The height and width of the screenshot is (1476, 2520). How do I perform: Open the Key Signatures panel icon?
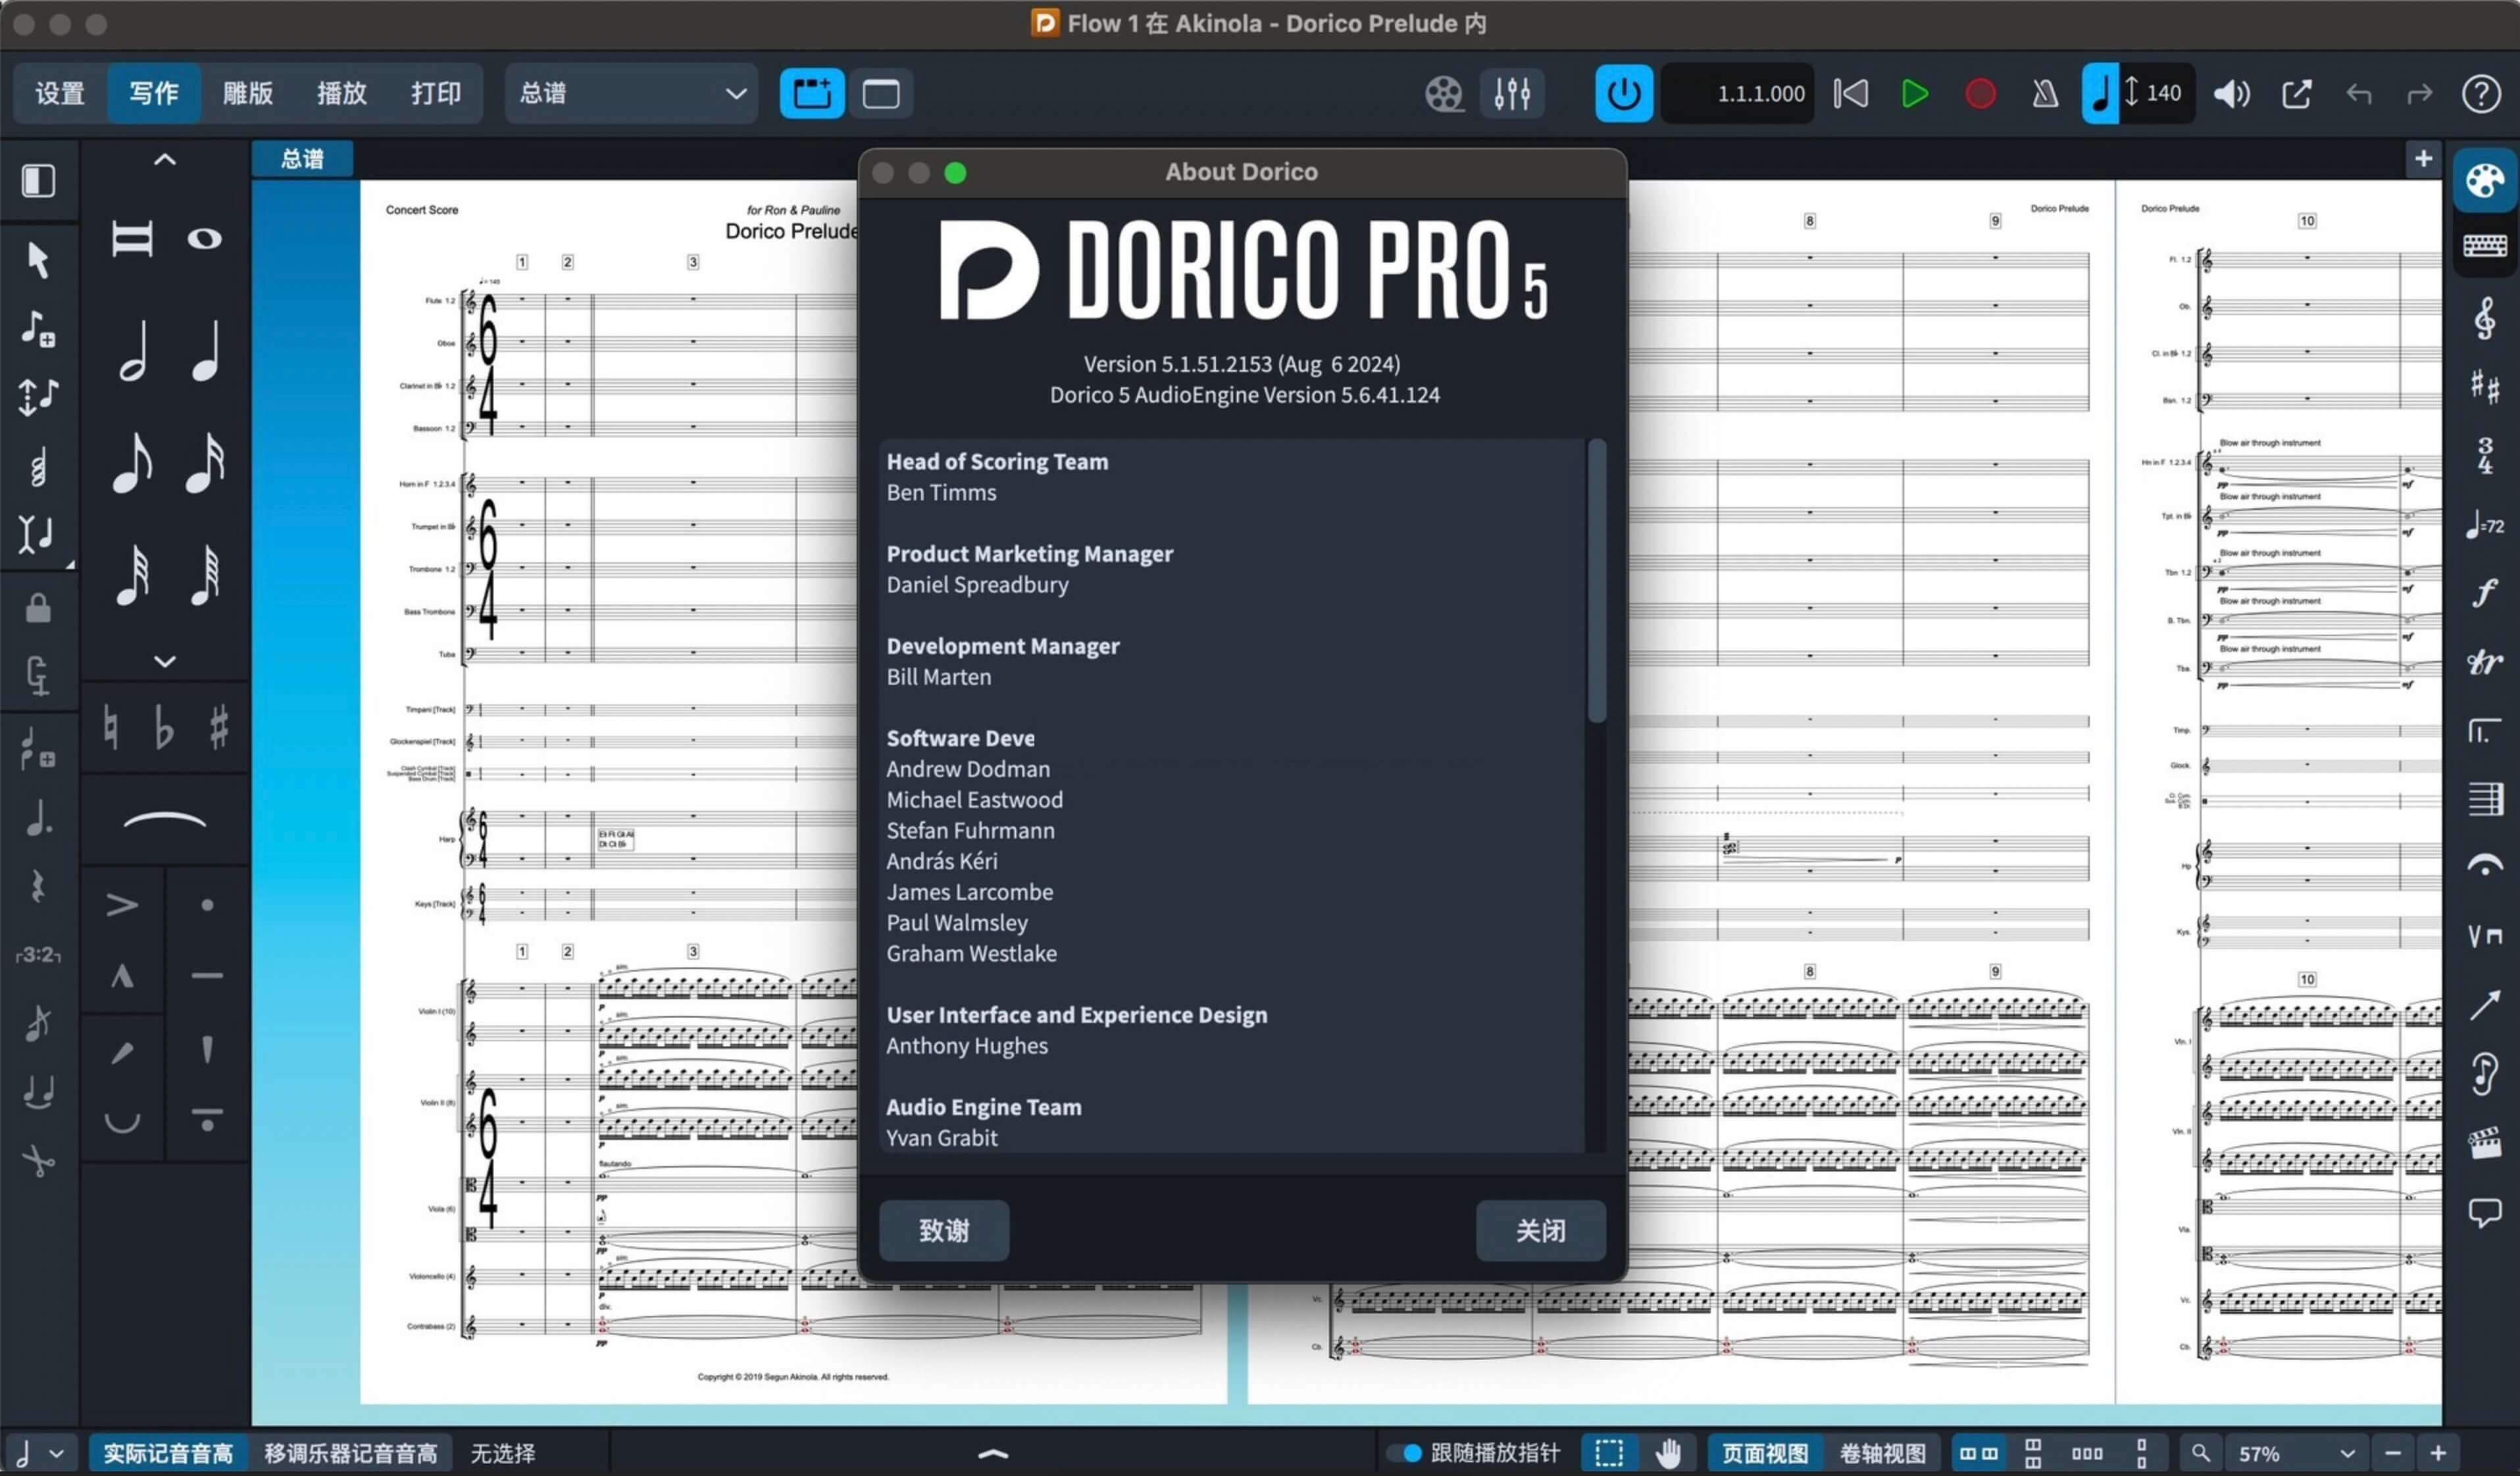[x=2485, y=387]
